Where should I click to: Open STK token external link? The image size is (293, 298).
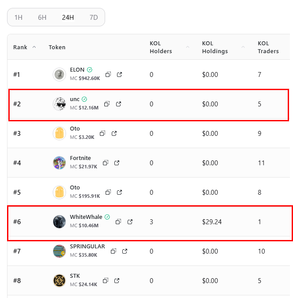(117, 280)
